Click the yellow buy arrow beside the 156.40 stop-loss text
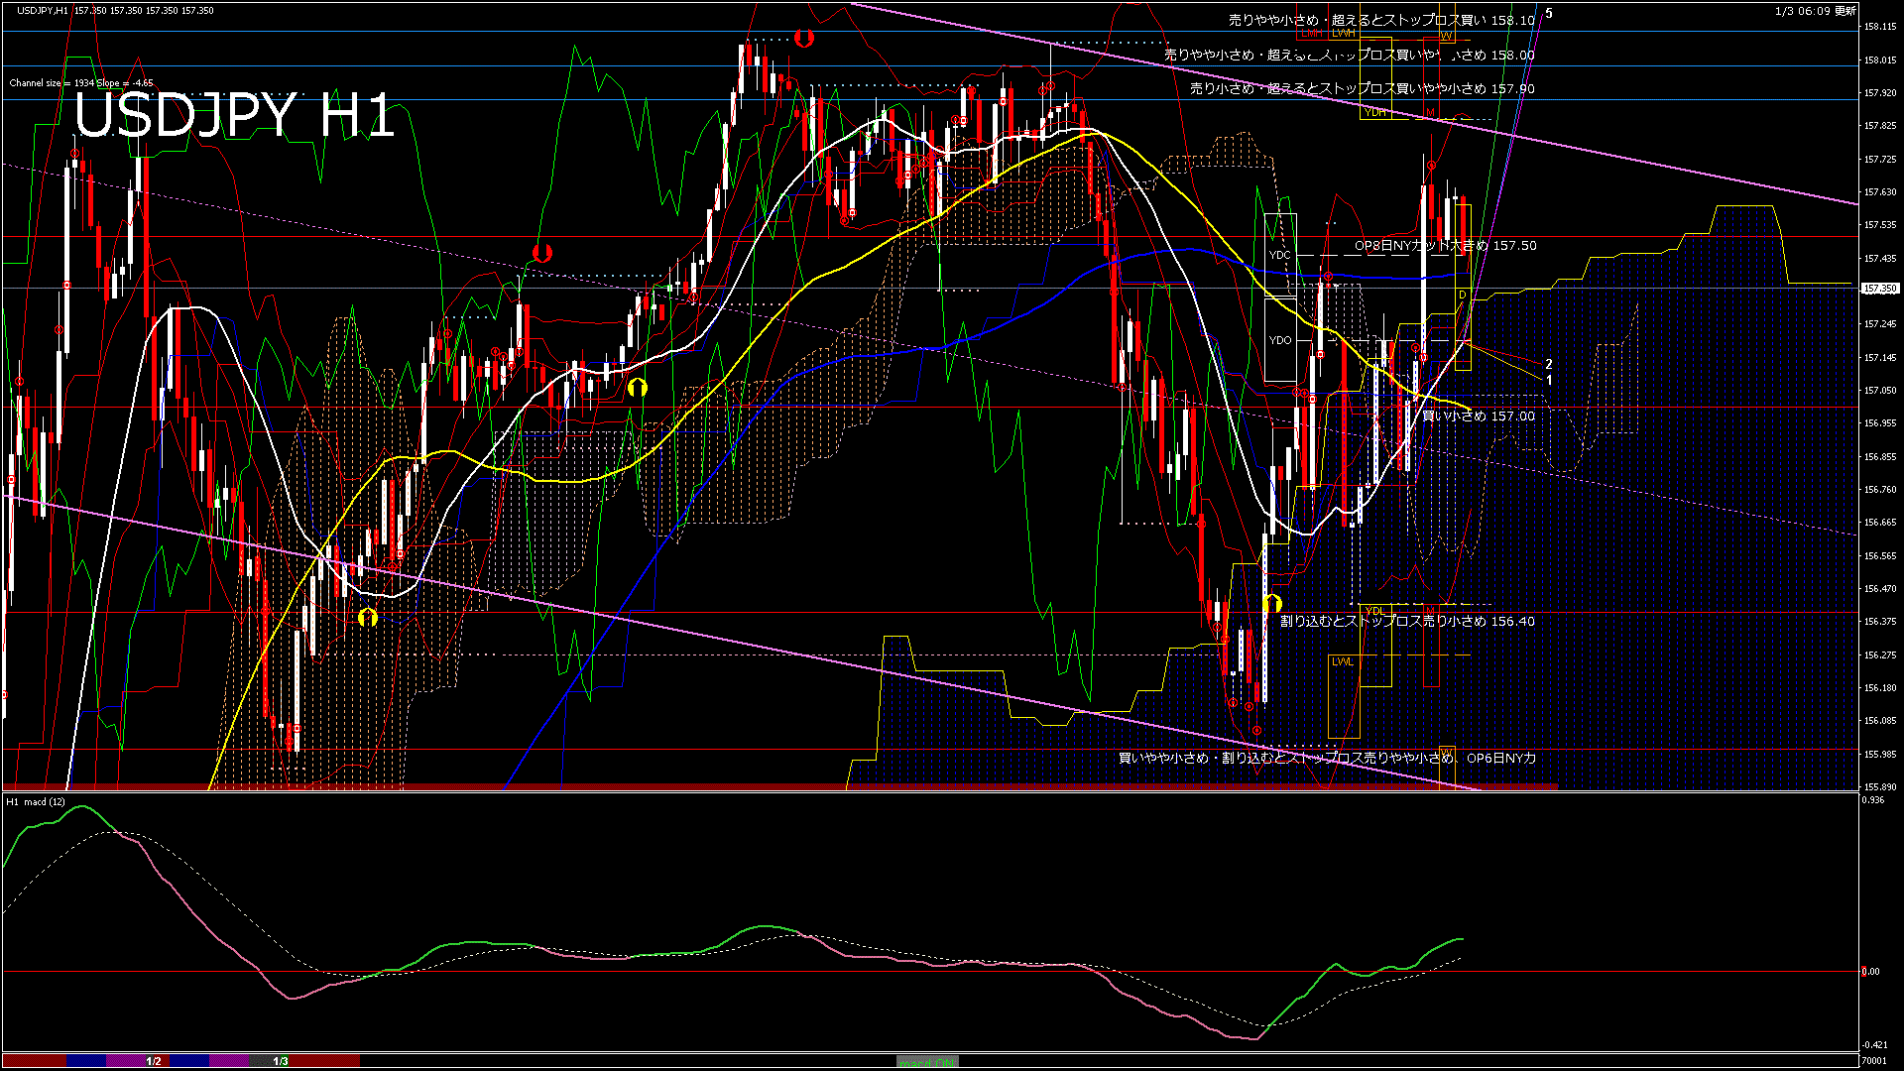Image resolution: width=1904 pixels, height=1071 pixels. pos(1273,603)
